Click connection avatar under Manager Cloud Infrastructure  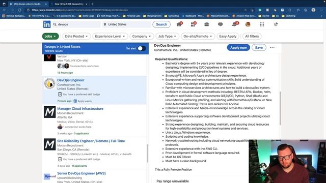pyautogui.click(x=60, y=127)
